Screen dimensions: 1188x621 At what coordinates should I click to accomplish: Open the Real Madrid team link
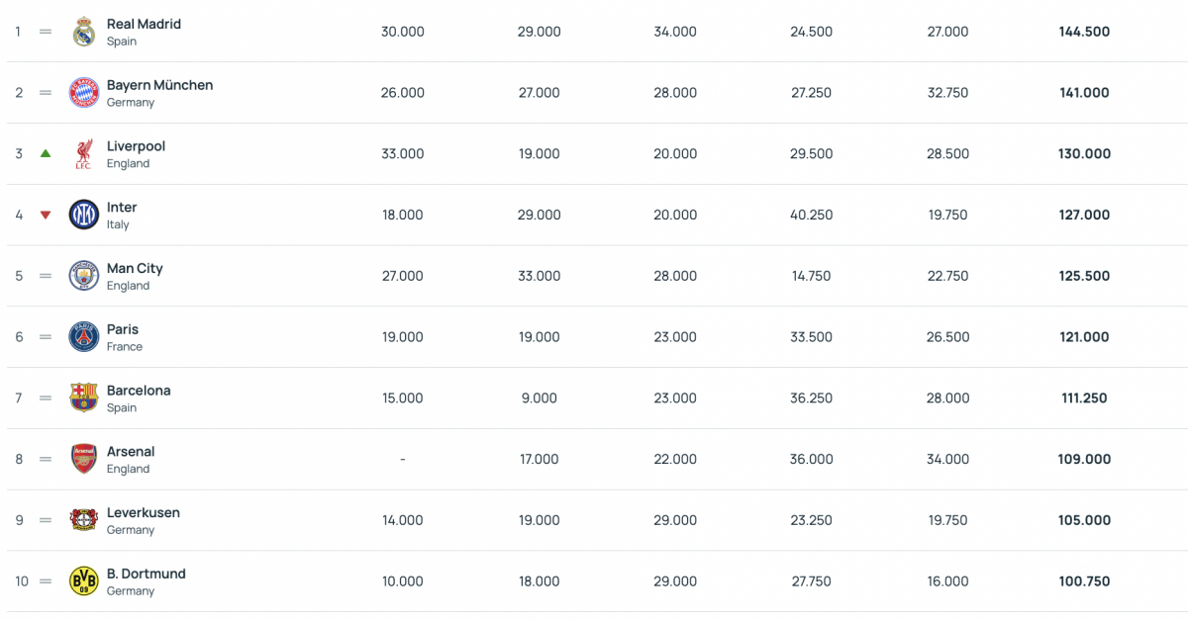pyautogui.click(x=144, y=24)
